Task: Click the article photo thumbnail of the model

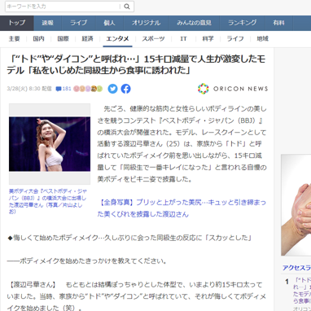Action: pyautogui.click(x=50, y=144)
